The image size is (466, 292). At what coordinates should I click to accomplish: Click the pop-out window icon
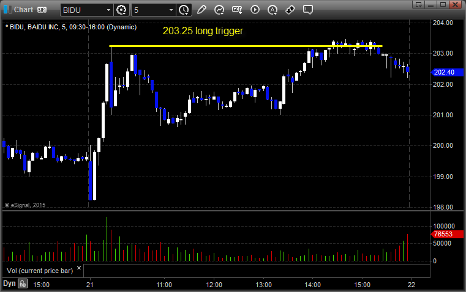click(x=419, y=4)
